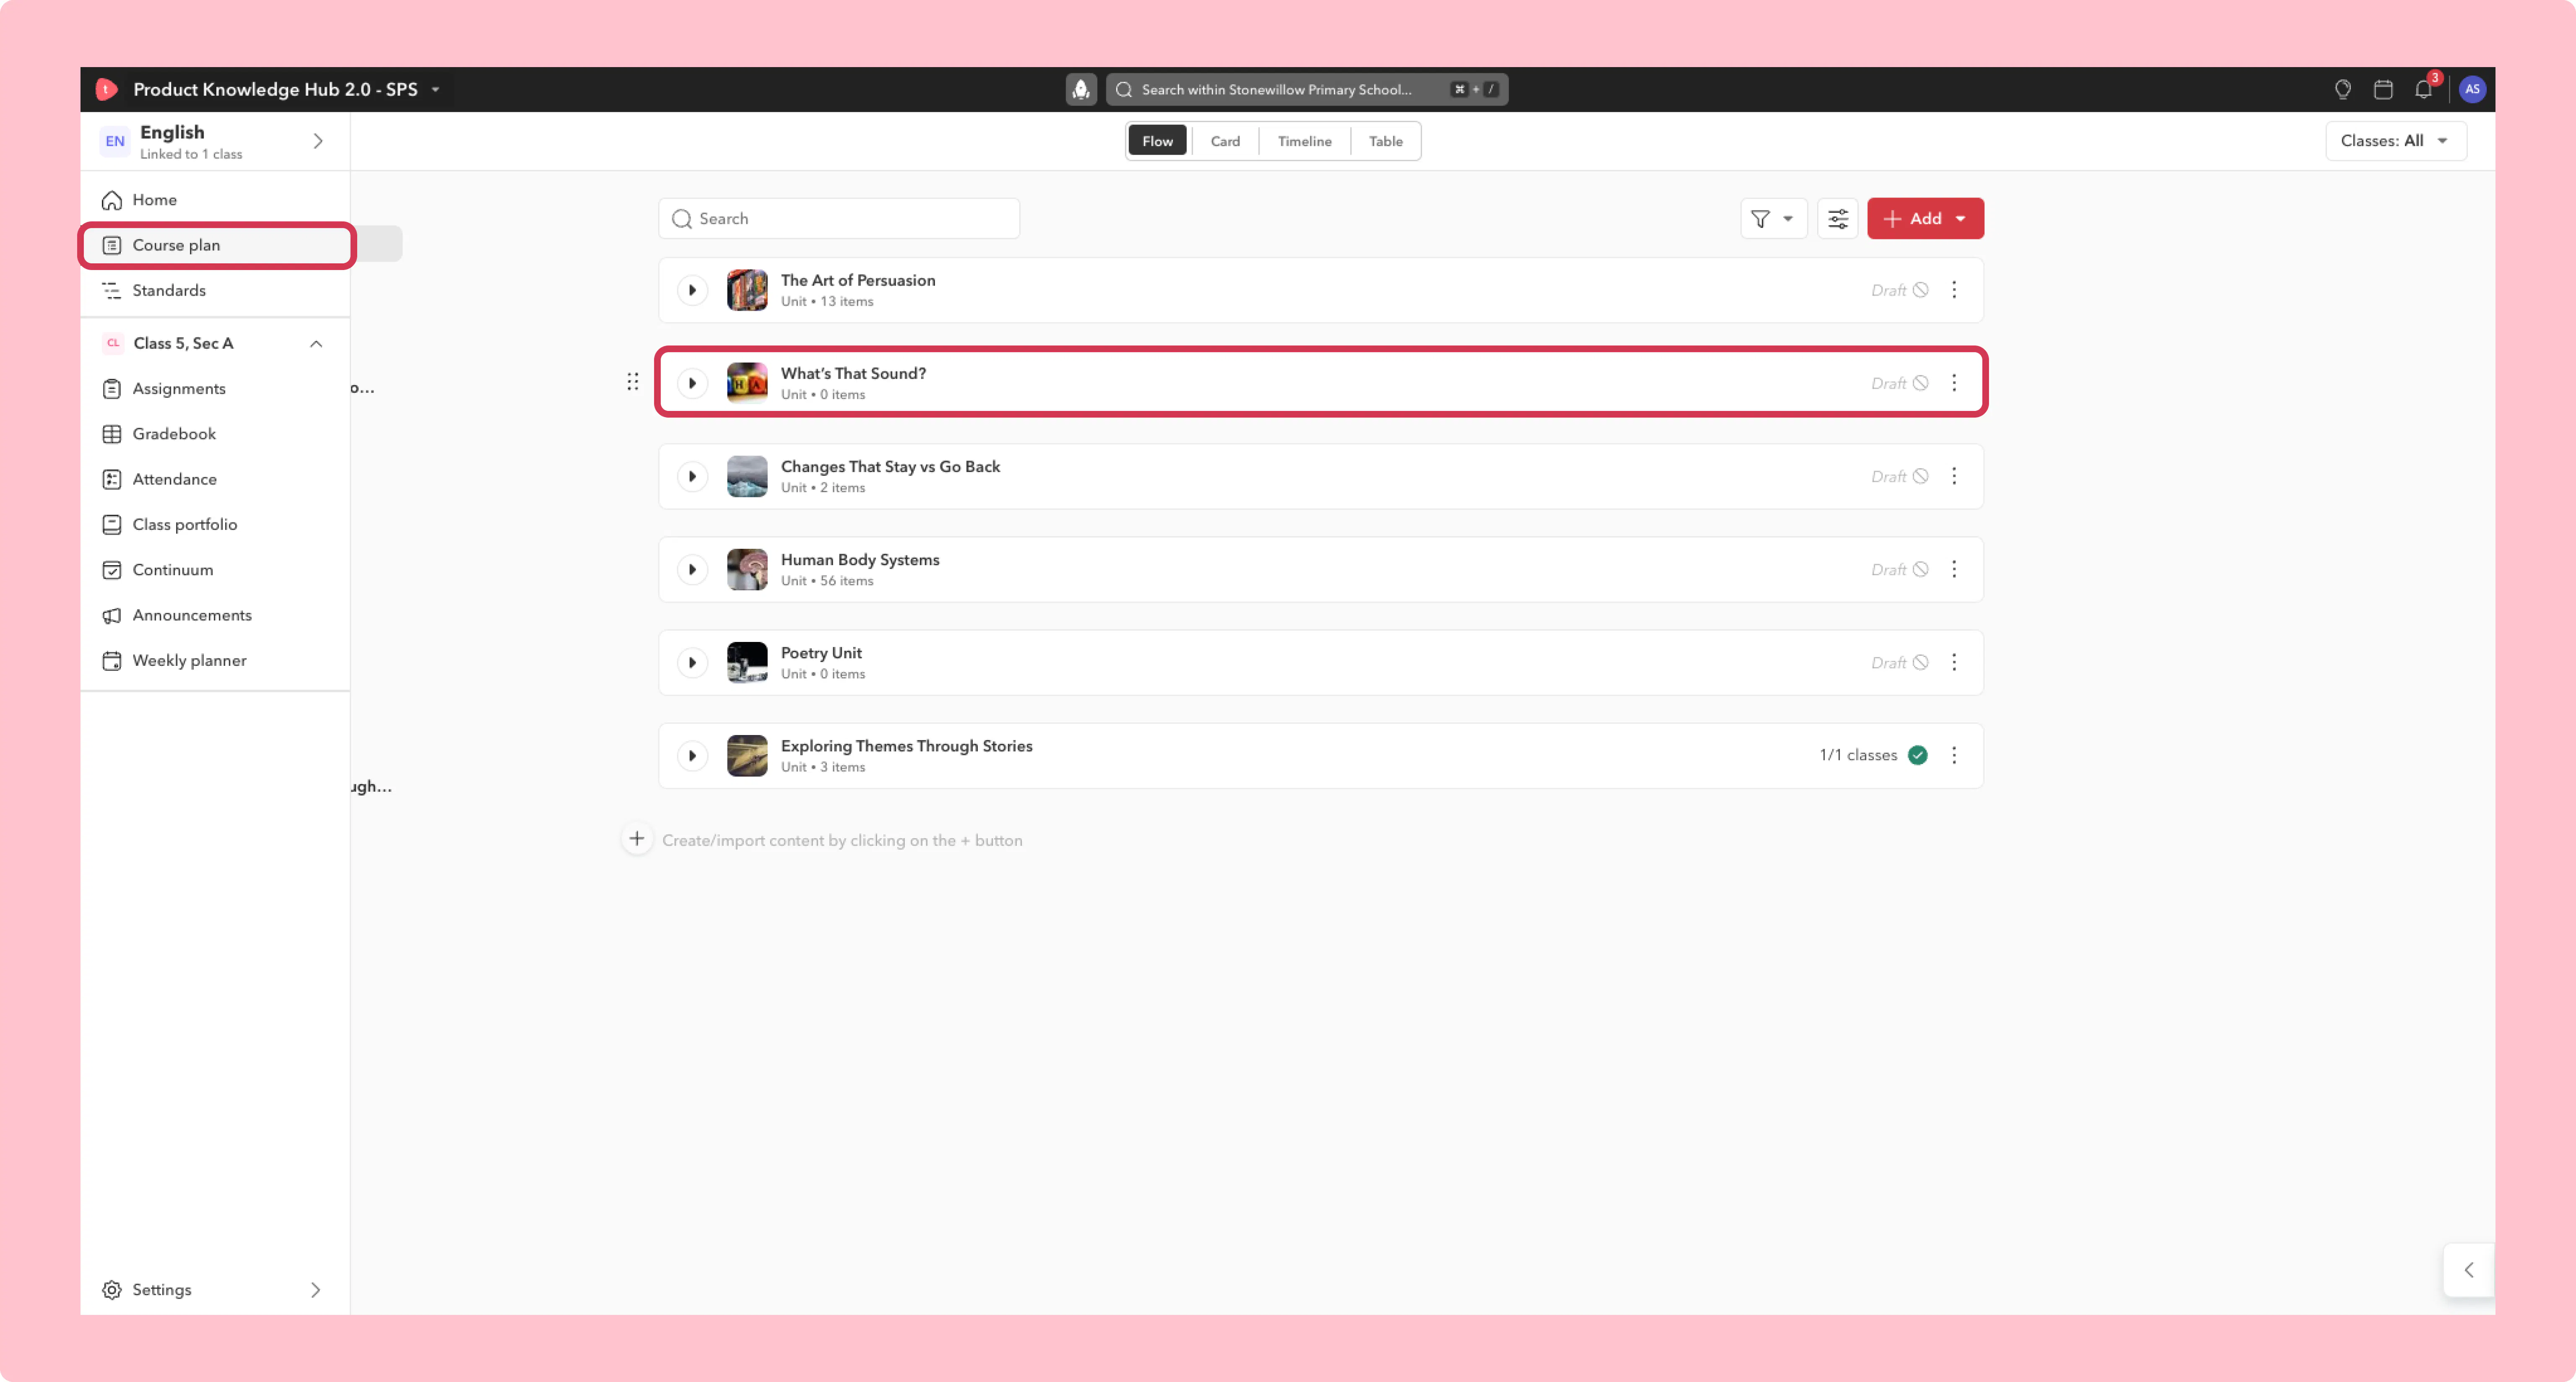Go to Home in sidebar

tap(216, 200)
